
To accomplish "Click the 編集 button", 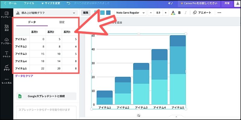I will pos(86,13).
